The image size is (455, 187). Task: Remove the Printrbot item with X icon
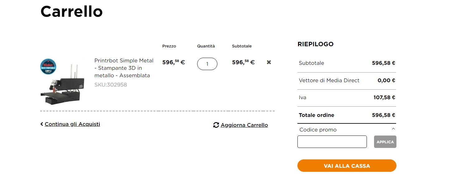click(x=269, y=62)
